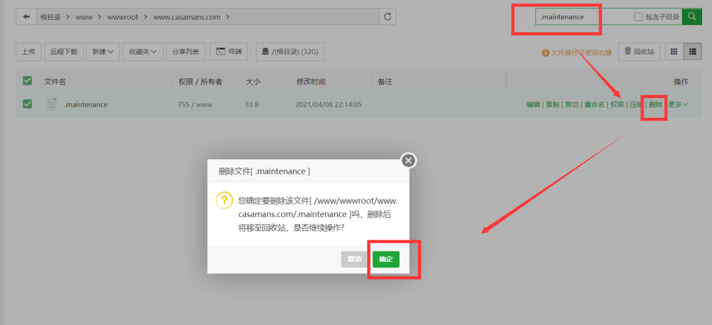712x325 pixels.
Task: Switch to grid view layout
Action: [674, 52]
